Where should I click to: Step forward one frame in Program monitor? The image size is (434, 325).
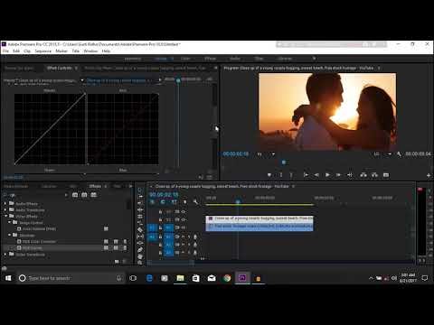tap(338, 175)
